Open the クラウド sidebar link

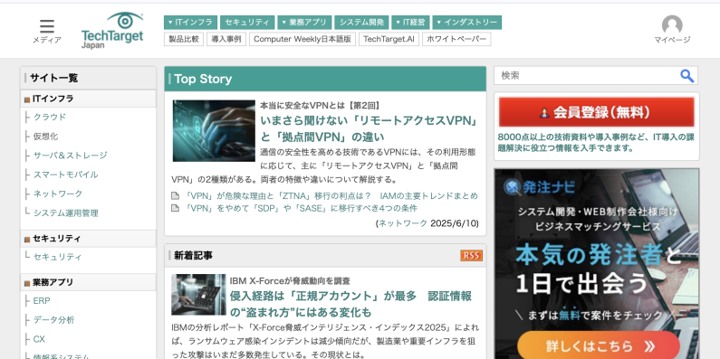(50, 117)
